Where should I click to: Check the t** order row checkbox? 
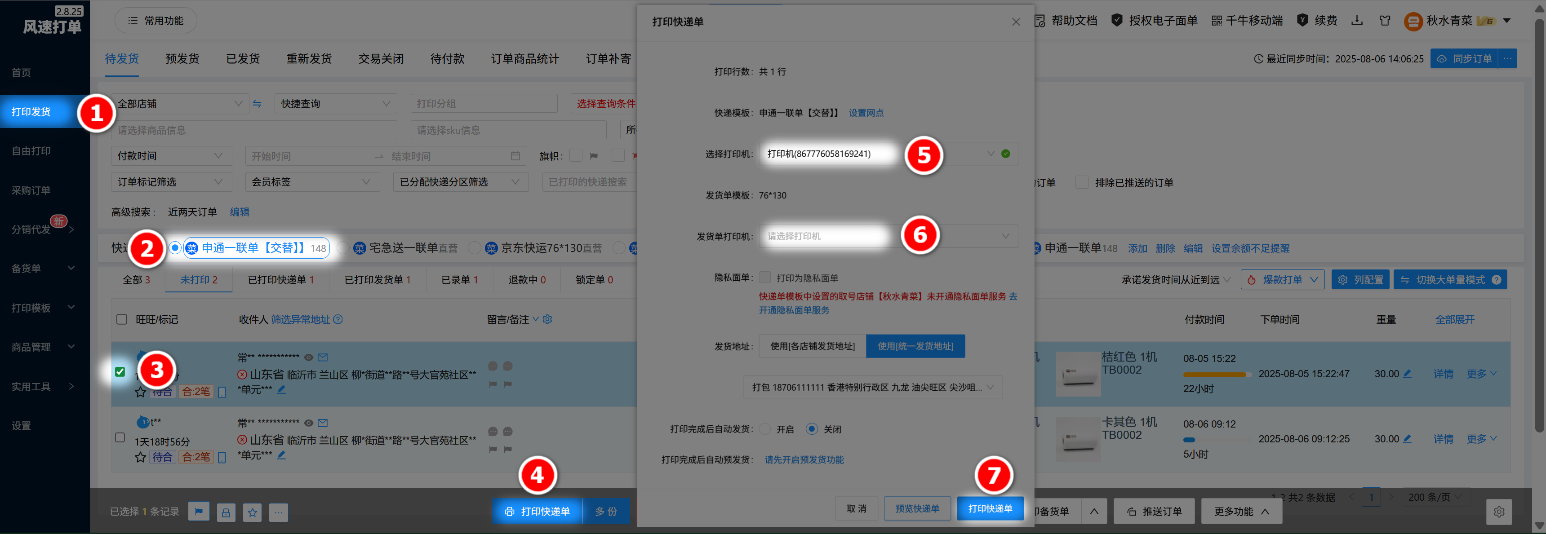(x=120, y=437)
